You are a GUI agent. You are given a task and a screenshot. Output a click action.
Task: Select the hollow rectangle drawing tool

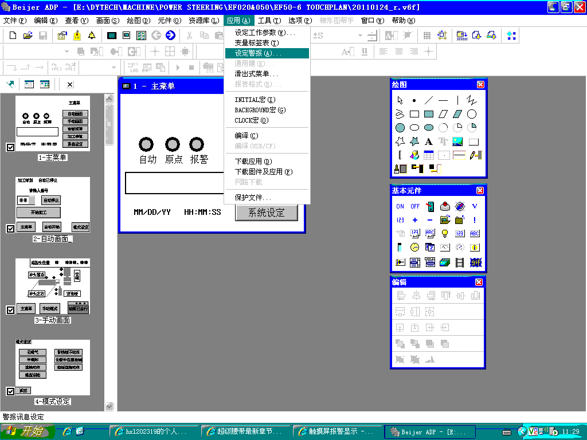414,114
